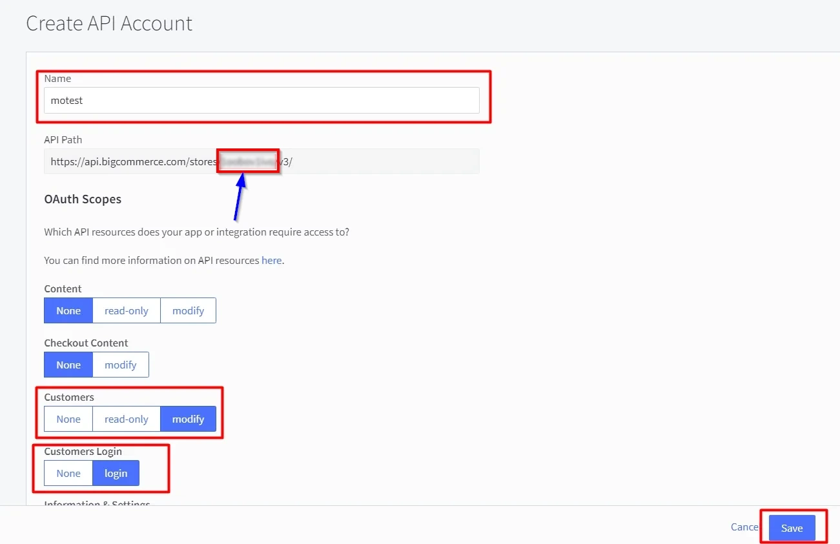This screenshot has height=544, width=840.
Task: Click into the Name input field
Action: pos(258,100)
